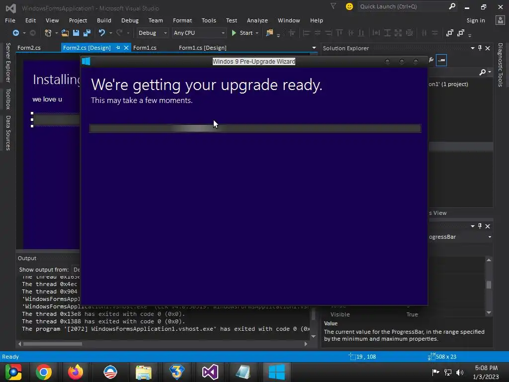
Task: Click the Output horizontal scrollbar thumb
Action: coord(53,344)
